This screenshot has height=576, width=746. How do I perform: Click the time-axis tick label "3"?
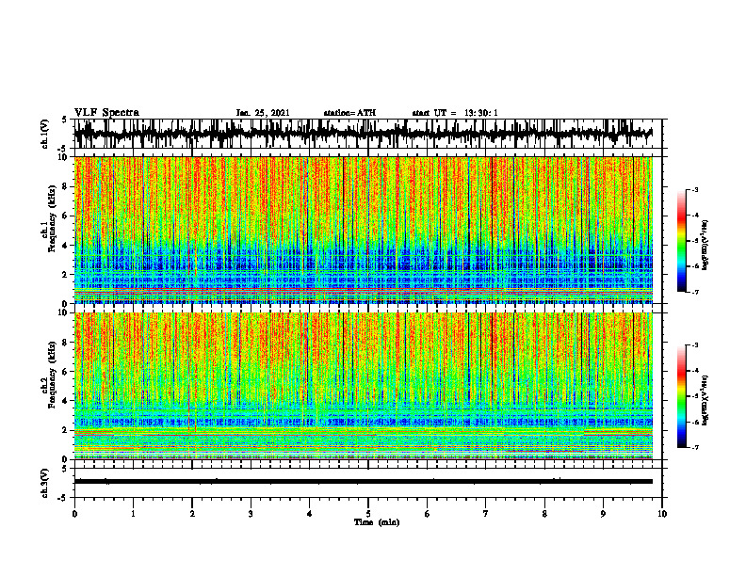(x=251, y=514)
